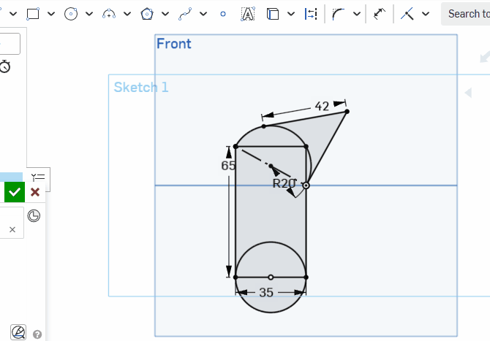The height and width of the screenshot is (341, 490).
Task: Click the Front plane label
Action: [174, 44]
